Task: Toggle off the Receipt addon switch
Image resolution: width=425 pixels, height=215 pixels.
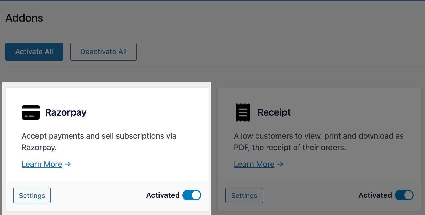Action: (x=404, y=195)
